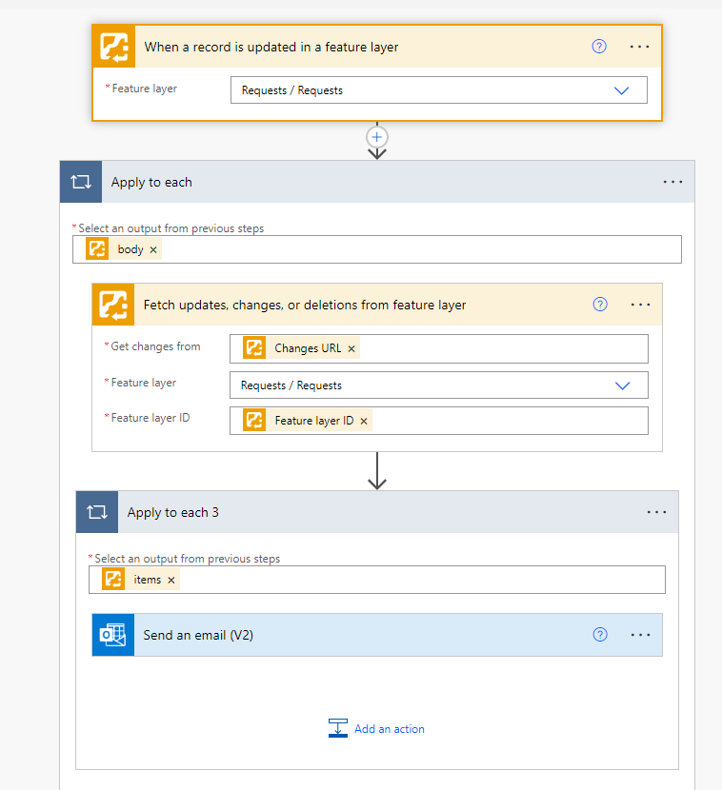Insert a new step via the plus connector
Screen dimensions: 722x790
(x=377, y=137)
